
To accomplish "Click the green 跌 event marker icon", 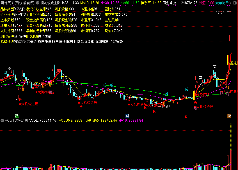I will (17, 116).
